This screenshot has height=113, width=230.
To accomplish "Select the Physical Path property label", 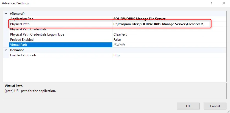I will [x=20, y=24].
